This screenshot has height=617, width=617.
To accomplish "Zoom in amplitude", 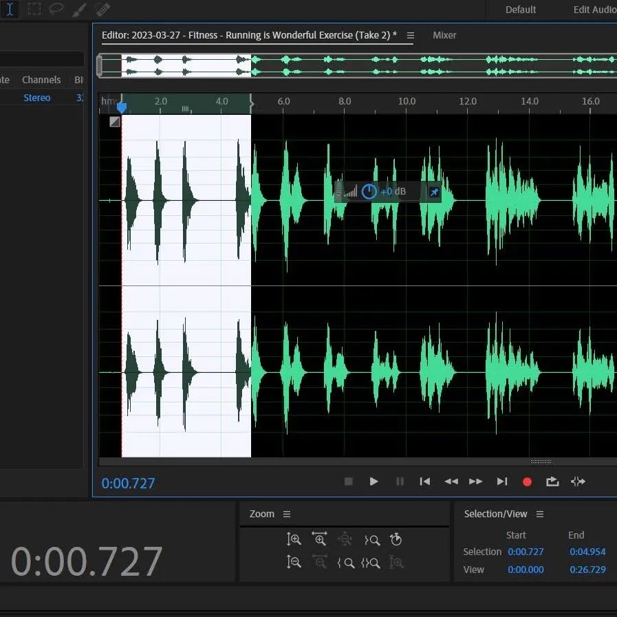I will 294,539.
